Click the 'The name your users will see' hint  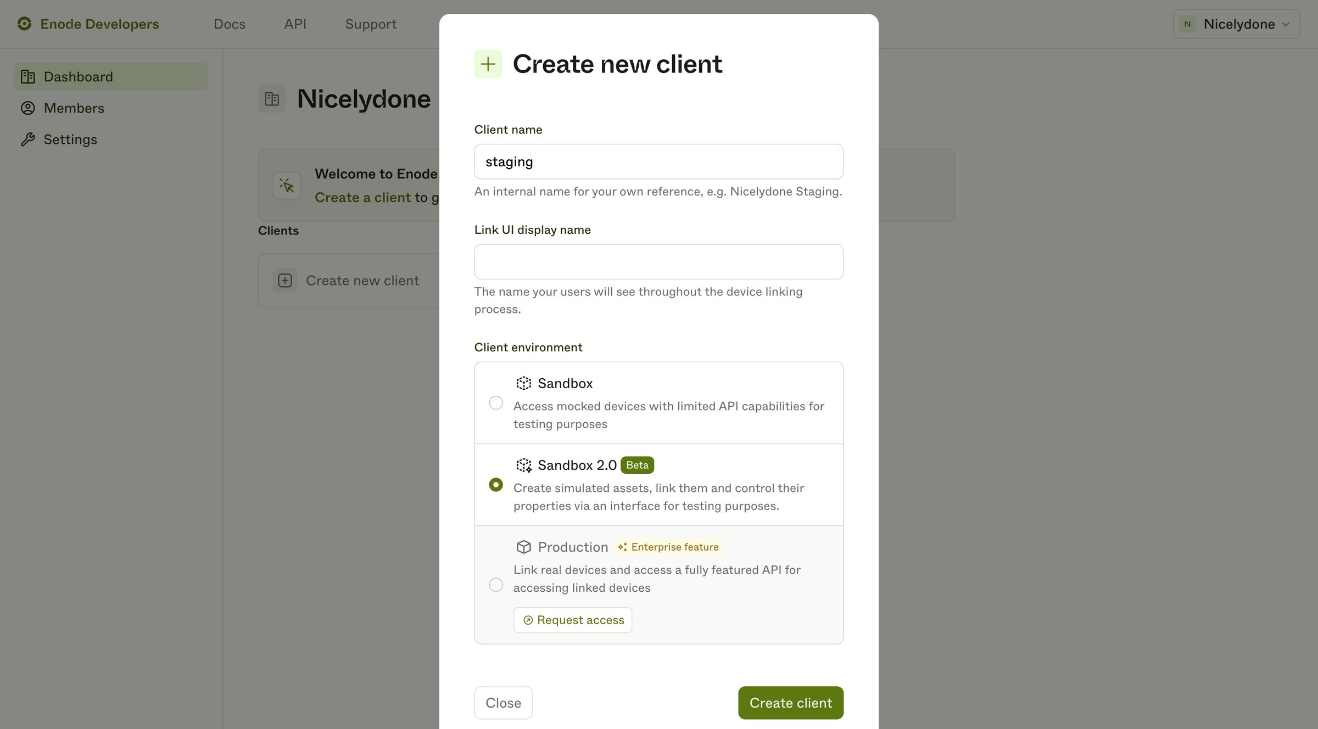click(x=638, y=300)
